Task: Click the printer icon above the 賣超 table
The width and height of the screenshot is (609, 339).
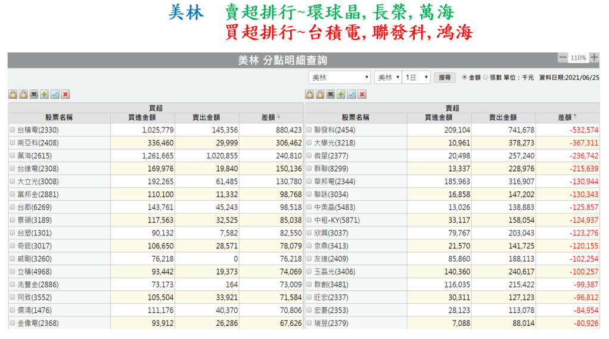Action: pos(331,94)
